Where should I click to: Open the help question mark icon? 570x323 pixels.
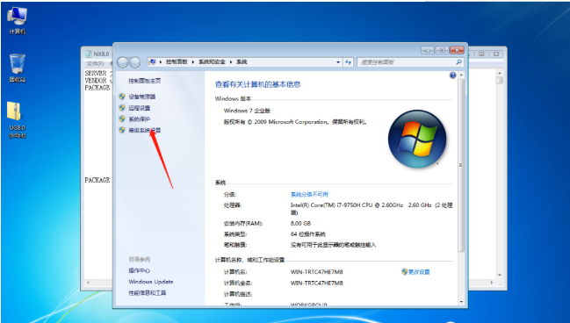point(452,75)
